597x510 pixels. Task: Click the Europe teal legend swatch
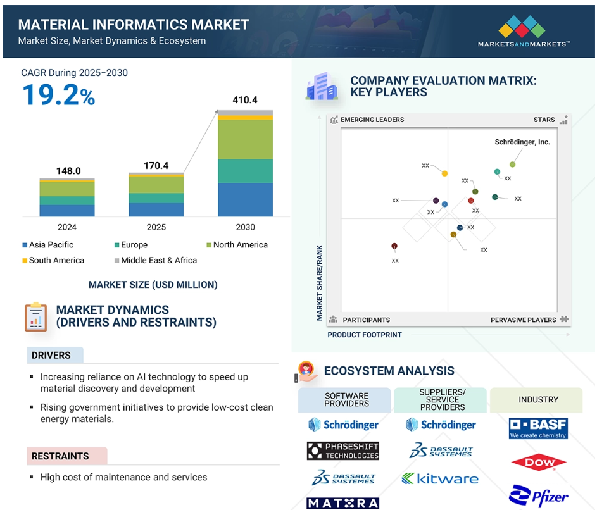pyautogui.click(x=117, y=245)
